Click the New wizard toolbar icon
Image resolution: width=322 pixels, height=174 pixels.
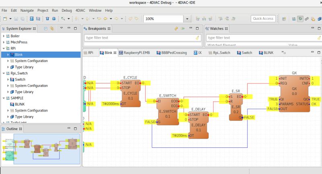point(5,19)
